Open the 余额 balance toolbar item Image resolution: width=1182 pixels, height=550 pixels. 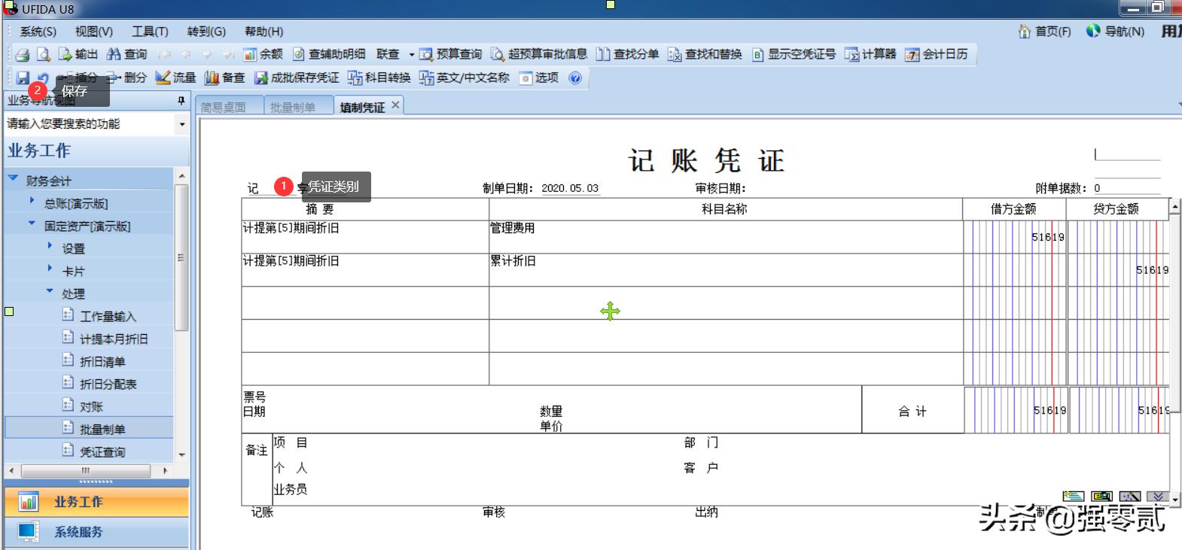coord(263,54)
